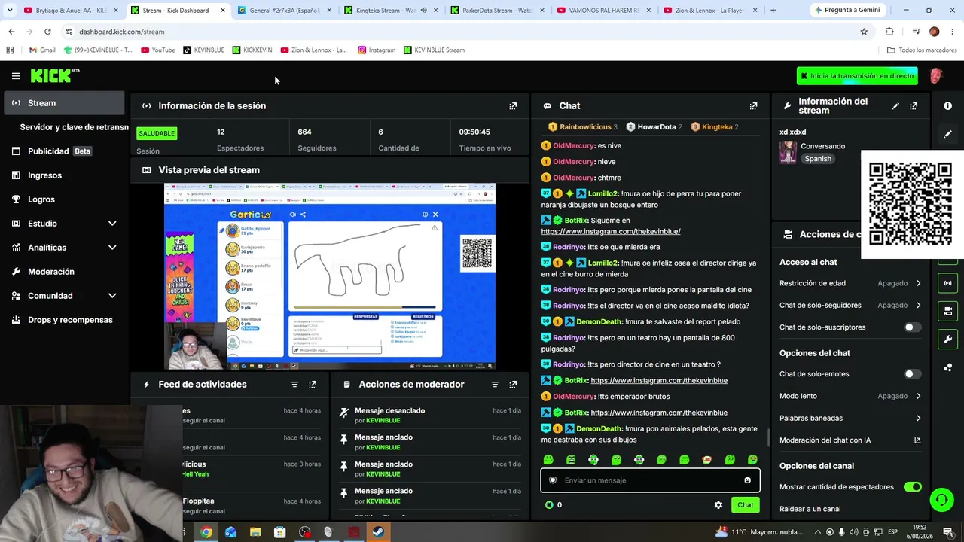
Task: Open the thekevinblue Instagram link under Sígueme en
Action: pos(611,232)
